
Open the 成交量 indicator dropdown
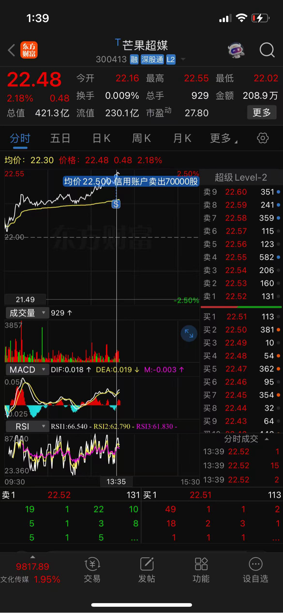coord(27,313)
